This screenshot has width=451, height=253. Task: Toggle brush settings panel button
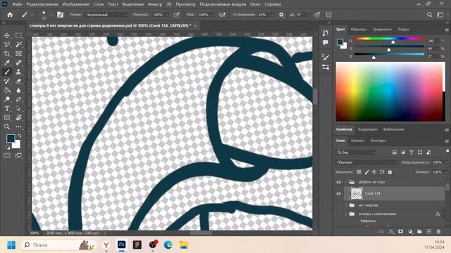(60, 15)
